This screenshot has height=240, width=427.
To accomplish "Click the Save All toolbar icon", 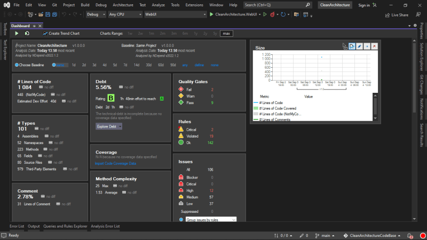I will pyautogui.click(x=54, y=14).
